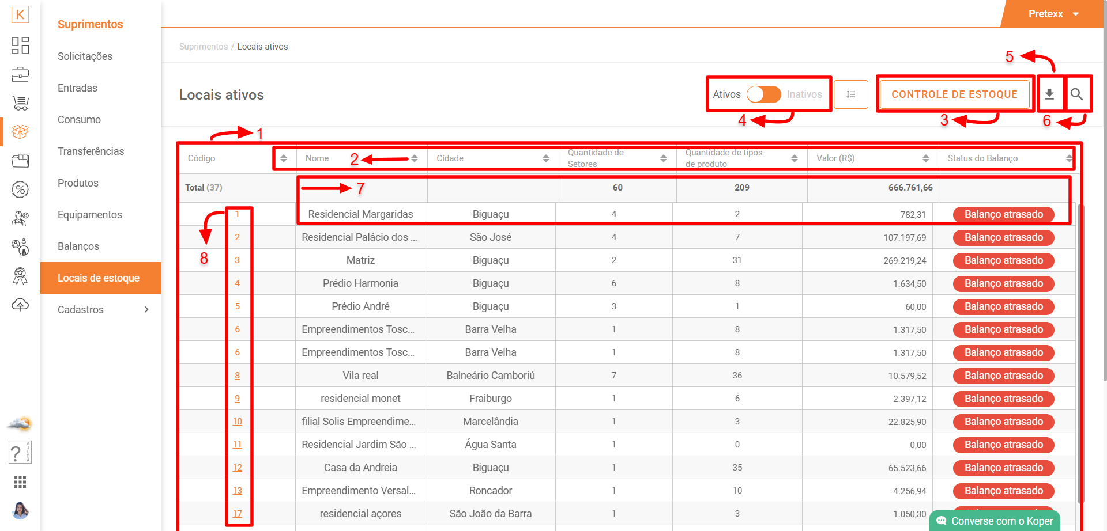Sort table by Valor (R$) column

[925, 158]
